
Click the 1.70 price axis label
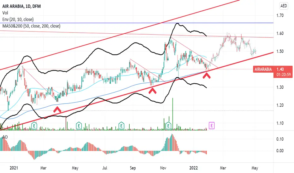(x=280, y=15)
